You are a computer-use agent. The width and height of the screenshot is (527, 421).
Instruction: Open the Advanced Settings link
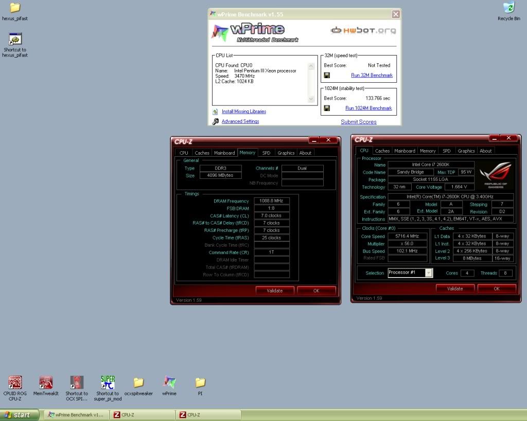coord(240,121)
